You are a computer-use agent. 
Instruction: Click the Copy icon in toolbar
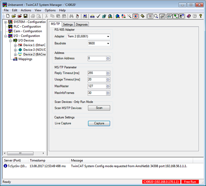52,16
